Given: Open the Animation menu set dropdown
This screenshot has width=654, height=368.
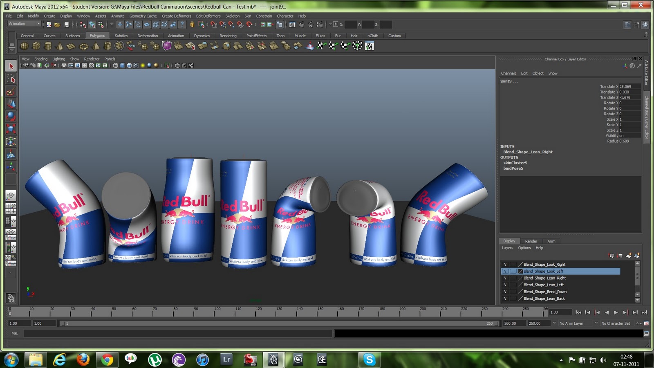Looking at the screenshot, I should pyautogui.click(x=23, y=24).
